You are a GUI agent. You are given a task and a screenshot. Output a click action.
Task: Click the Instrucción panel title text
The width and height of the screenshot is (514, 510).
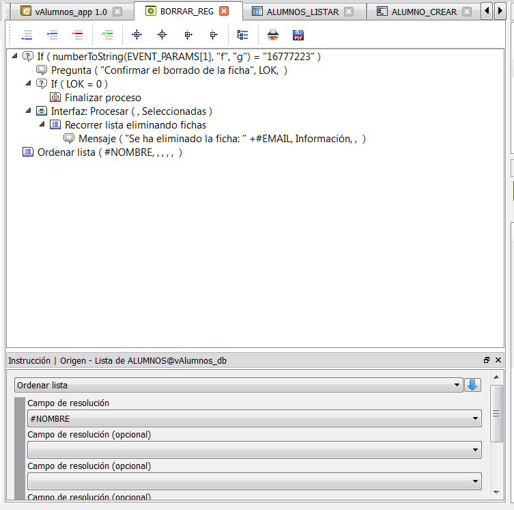pos(117,360)
